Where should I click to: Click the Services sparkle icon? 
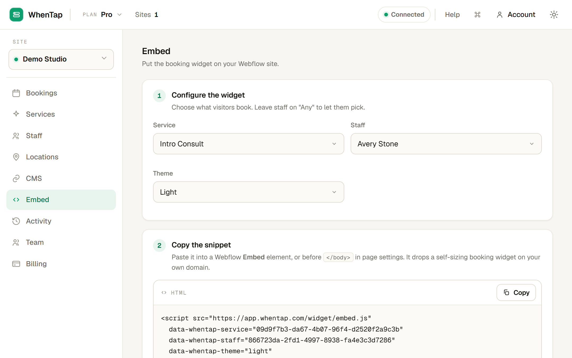[x=16, y=114]
